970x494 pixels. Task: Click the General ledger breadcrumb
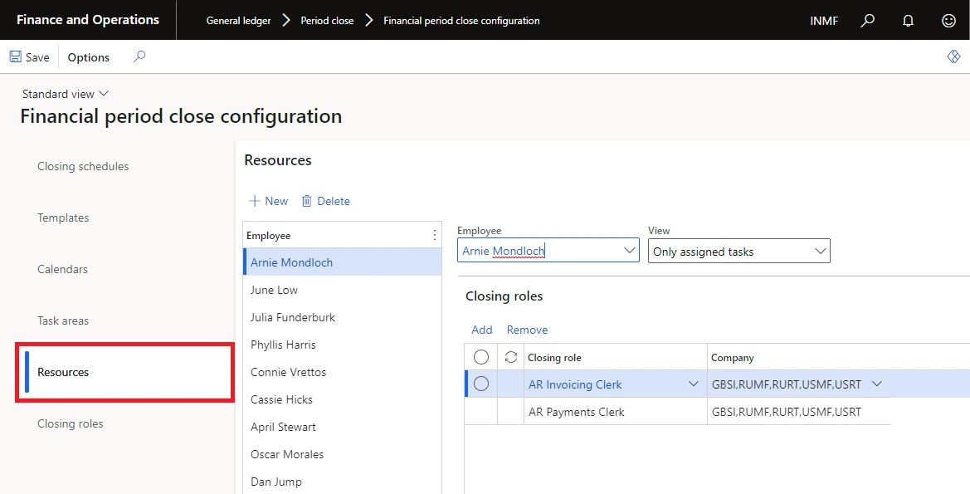(x=238, y=21)
